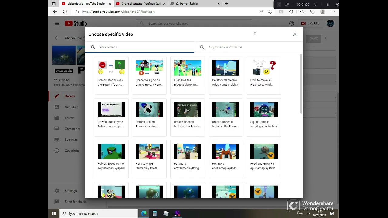Click the dimmed SAVE button
Screen dimensions: 388x218
313,38
